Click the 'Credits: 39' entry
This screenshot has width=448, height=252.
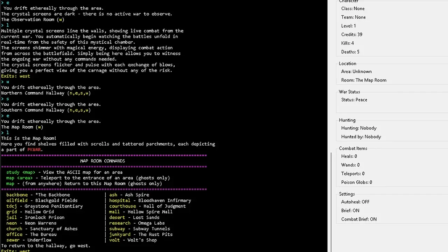[352, 35]
